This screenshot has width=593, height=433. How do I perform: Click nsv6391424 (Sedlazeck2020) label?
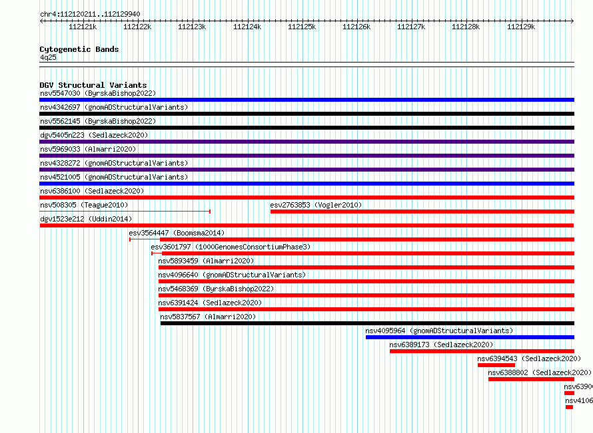click(210, 303)
